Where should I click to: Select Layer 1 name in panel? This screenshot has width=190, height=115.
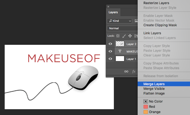click(x=131, y=59)
